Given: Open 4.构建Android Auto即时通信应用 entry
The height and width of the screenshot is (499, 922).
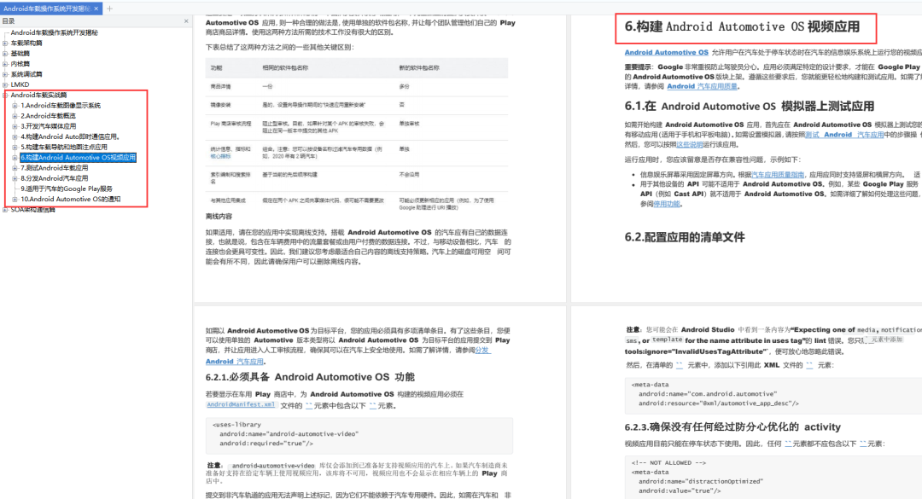Looking at the screenshot, I should point(70,137).
